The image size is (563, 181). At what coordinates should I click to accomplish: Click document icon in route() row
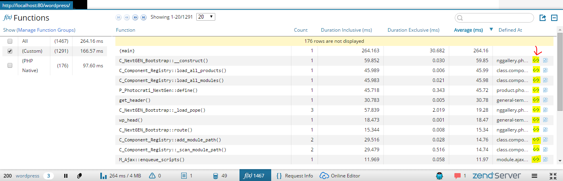coord(545,130)
